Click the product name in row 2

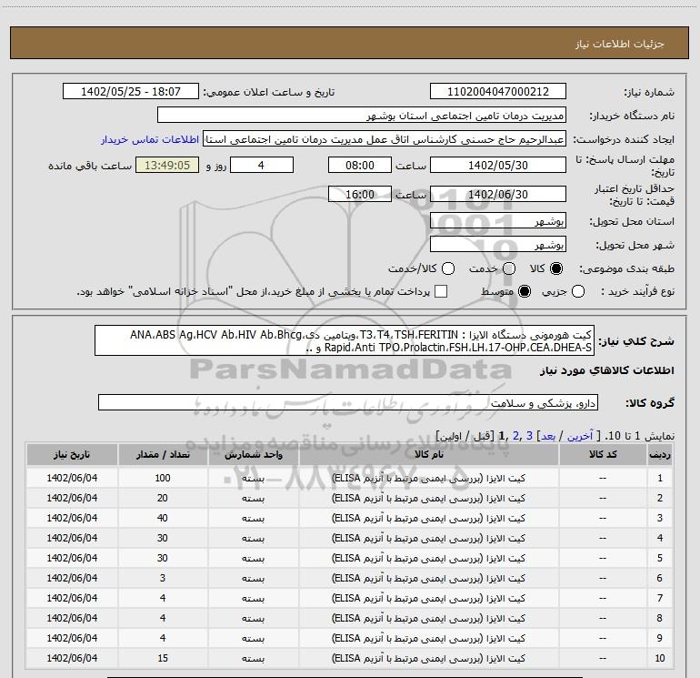[x=428, y=498]
